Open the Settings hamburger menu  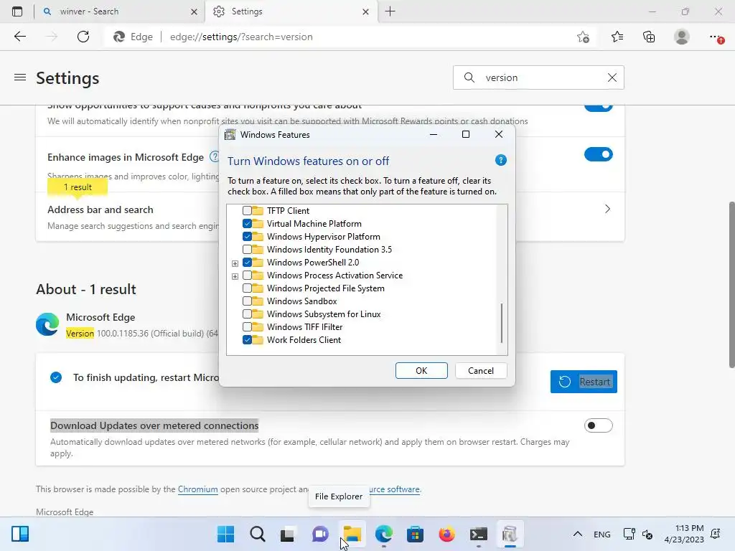click(x=19, y=77)
